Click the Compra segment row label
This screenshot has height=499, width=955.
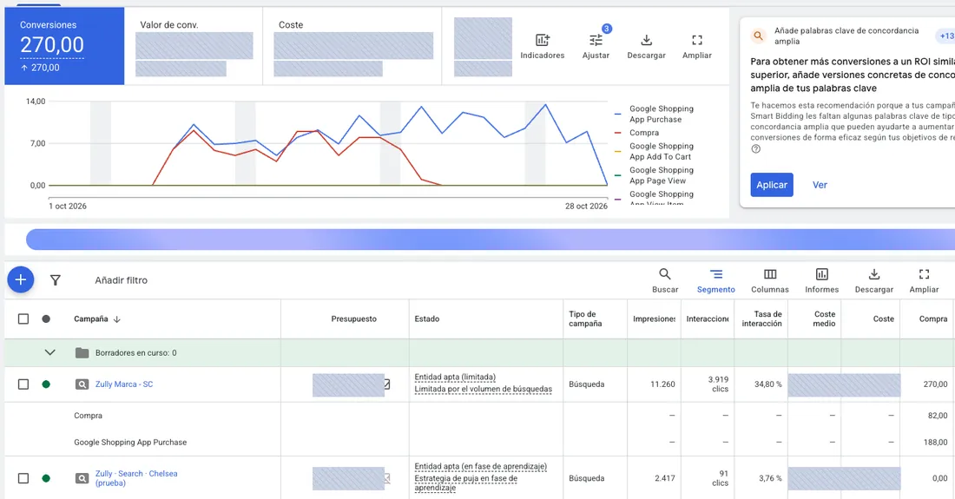click(x=89, y=416)
